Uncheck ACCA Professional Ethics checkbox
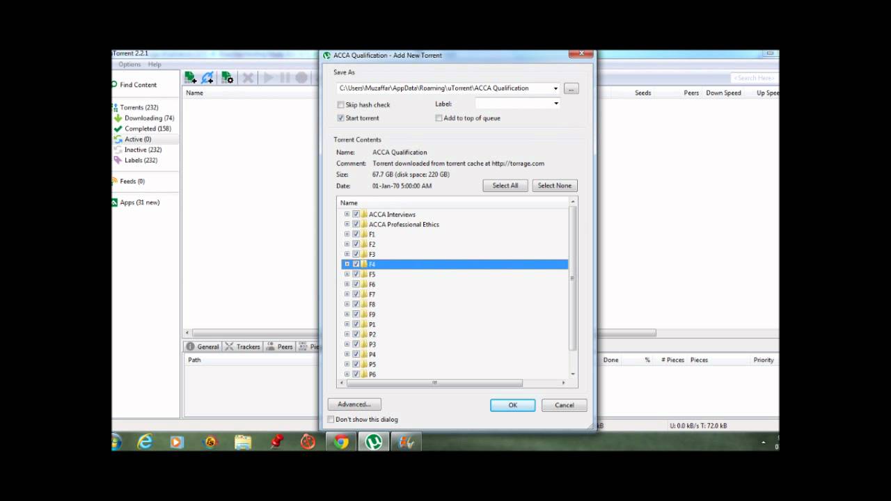891x501 pixels. [x=356, y=224]
